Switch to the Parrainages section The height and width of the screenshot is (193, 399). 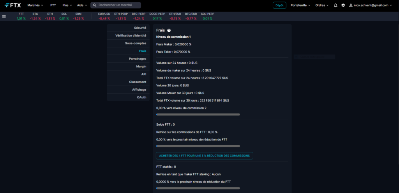[138, 59]
